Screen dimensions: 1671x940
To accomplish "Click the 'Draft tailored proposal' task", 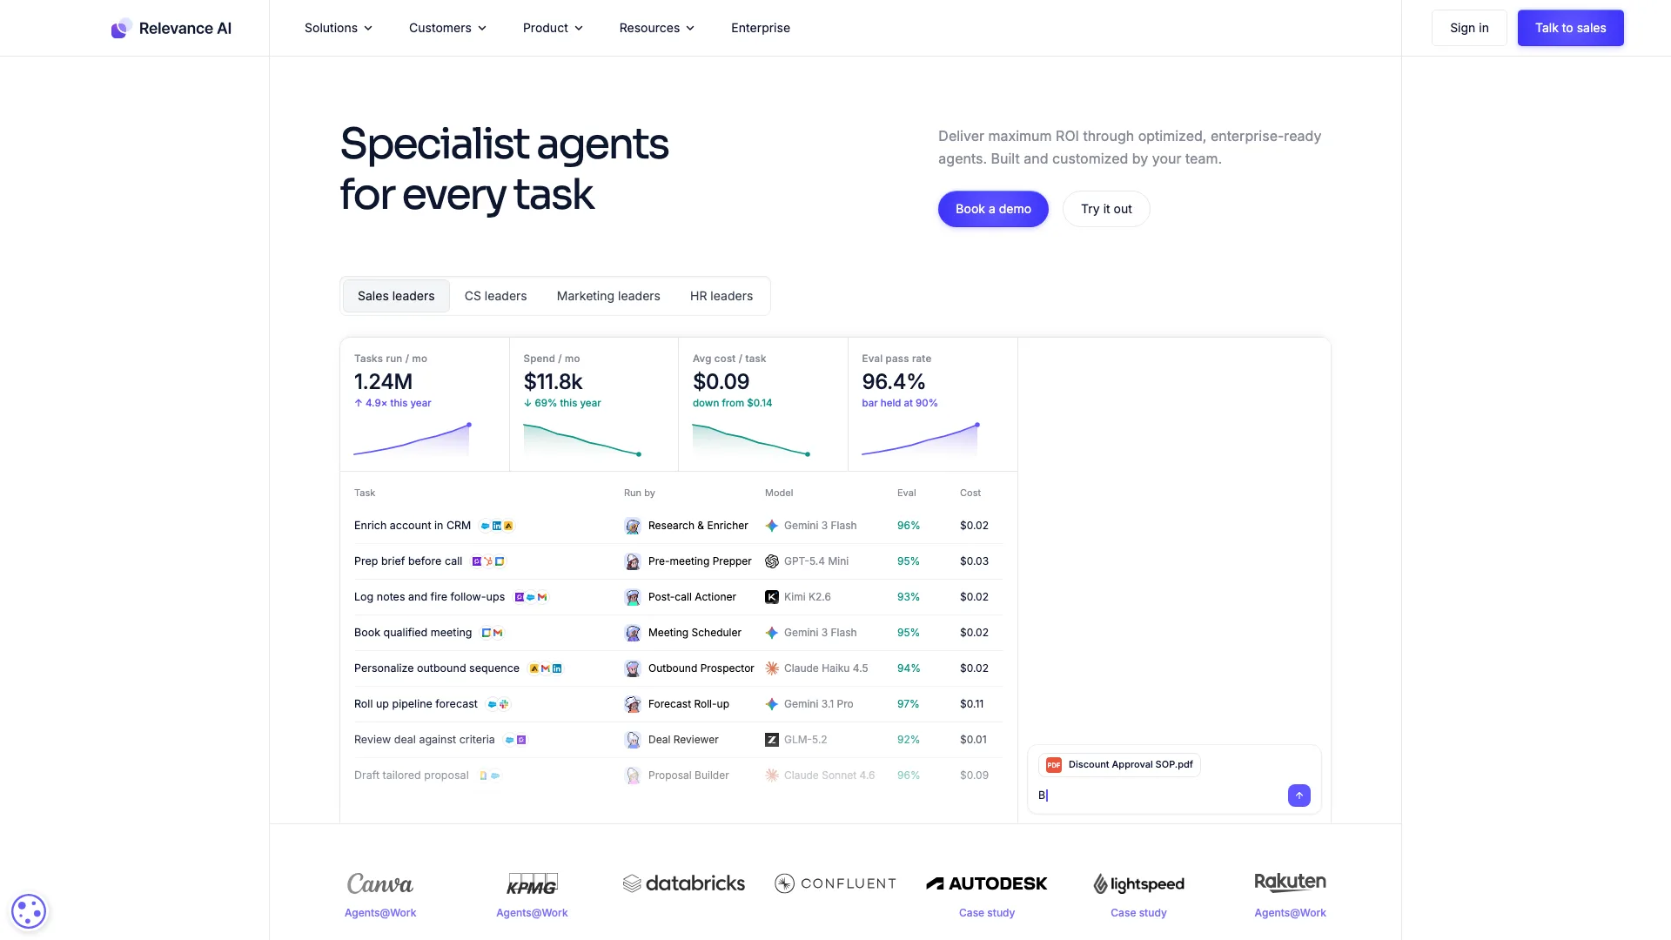I will pyautogui.click(x=412, y=775).
